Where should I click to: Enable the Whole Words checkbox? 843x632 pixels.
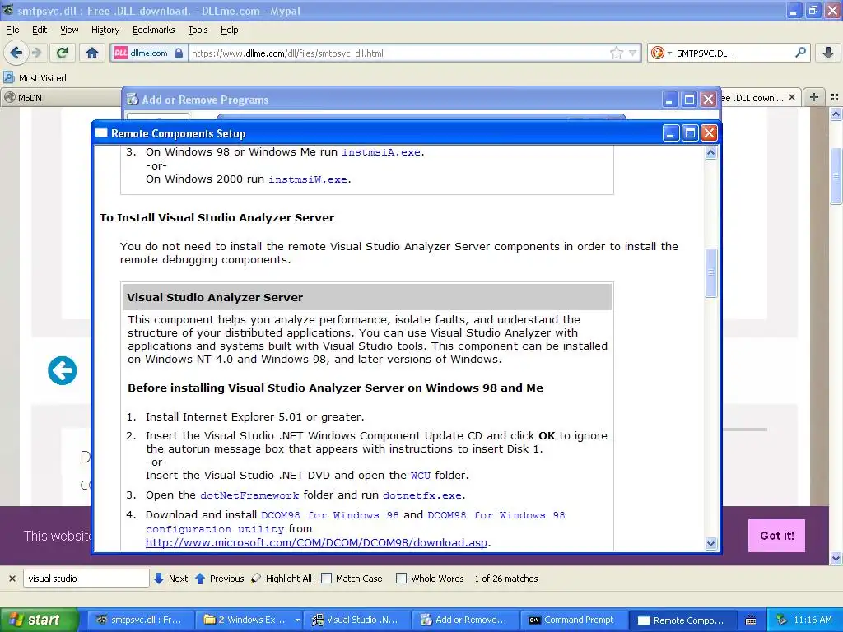tap(401, 579)
